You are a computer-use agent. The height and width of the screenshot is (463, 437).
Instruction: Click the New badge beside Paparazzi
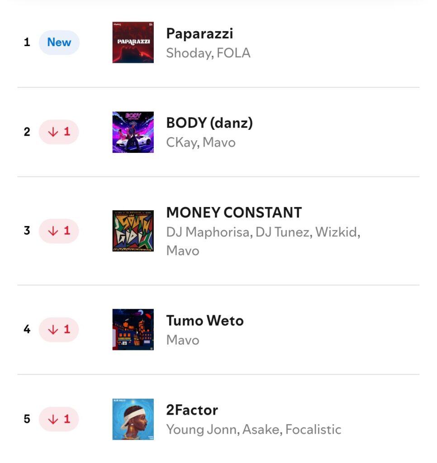(x=59, y=43)
